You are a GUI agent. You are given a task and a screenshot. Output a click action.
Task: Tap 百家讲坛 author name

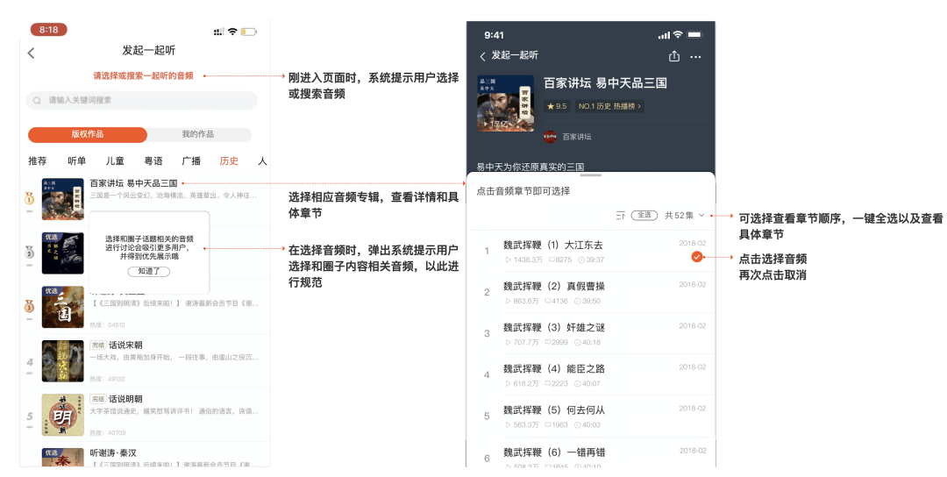[577, 137]
